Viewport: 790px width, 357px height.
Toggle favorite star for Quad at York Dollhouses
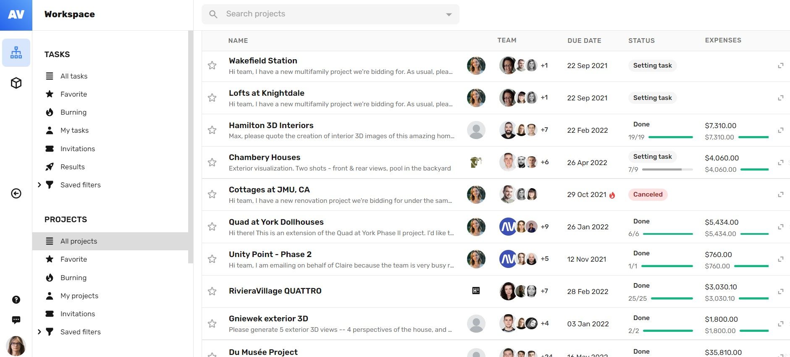[212, 227]
